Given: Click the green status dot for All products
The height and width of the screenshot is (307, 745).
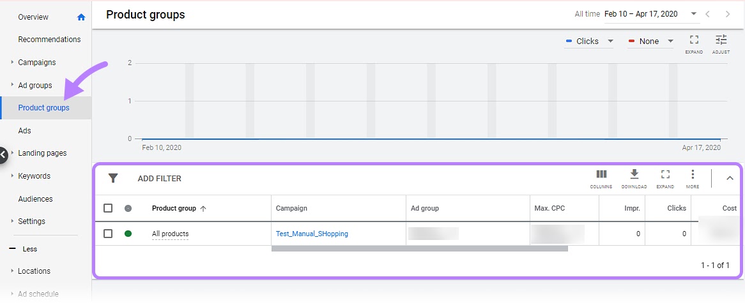Looking at the screenshot, I should 128,234.
